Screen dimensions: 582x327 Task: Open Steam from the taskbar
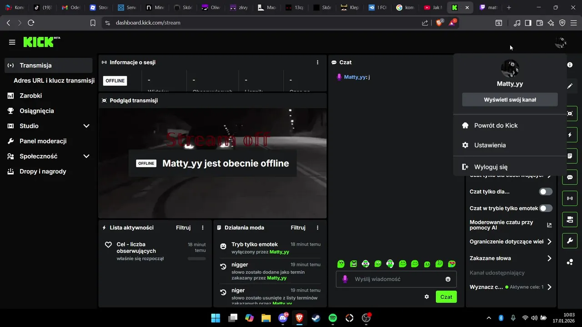(x=316, y=318)
